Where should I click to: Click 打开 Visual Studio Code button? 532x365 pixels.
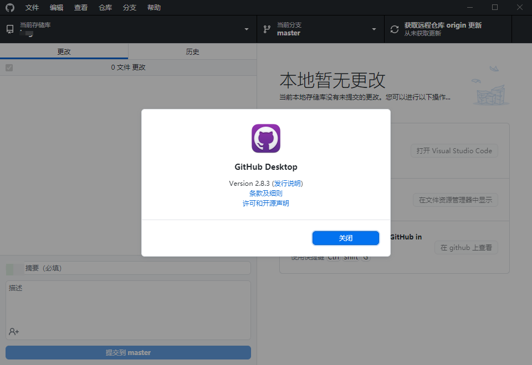coord(454,150)
